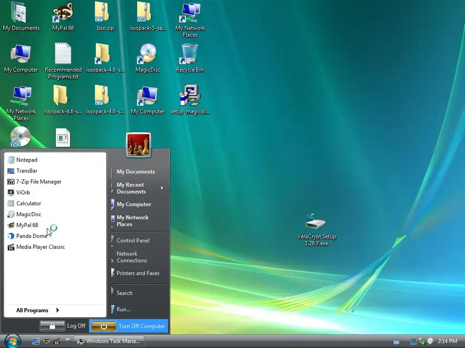Select My Documents desktop icon

(x=21, y=17)
